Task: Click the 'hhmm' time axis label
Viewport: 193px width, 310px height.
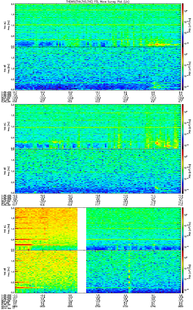Action: coord(4,306)
